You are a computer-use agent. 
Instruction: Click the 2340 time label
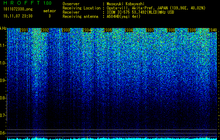pyautogui.click(x=213, y=30)
